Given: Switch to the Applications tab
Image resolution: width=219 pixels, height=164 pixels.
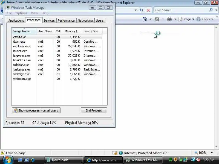Looking at the screenshot, I should click(16, 20).
